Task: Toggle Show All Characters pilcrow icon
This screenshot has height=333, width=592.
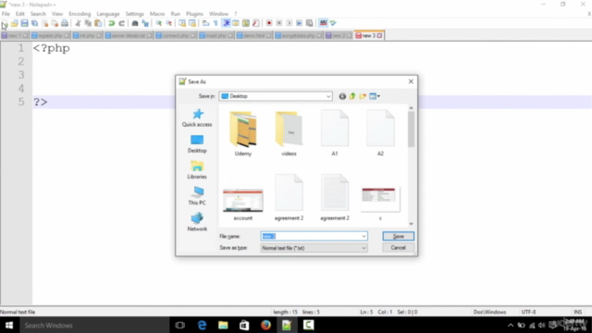Action: click(x=216, y=23)
